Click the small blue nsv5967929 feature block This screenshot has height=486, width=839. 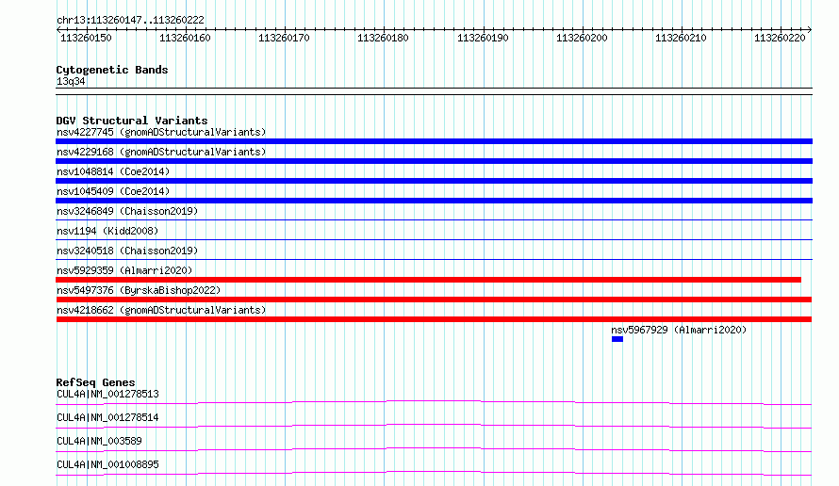617,339
